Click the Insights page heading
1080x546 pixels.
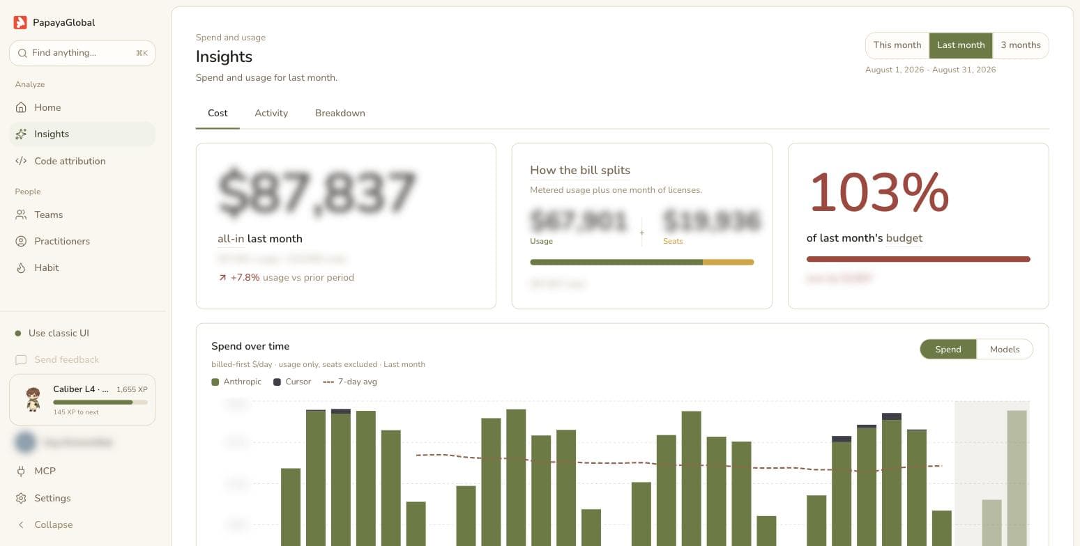tap(224, 56)
